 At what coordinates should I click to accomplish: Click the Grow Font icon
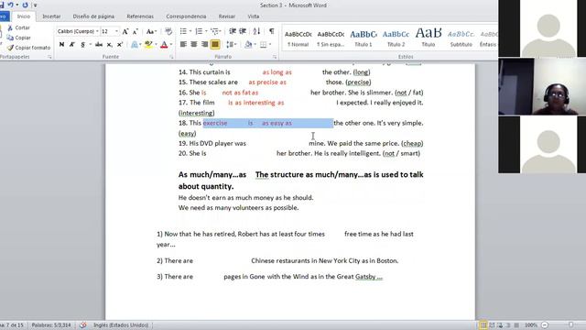(x=125, y=31)
